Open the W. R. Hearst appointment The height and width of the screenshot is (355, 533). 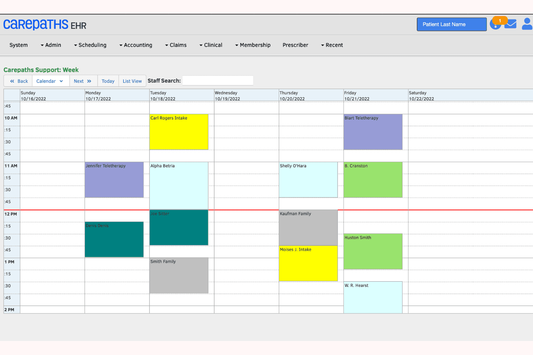tap(373, 297)
